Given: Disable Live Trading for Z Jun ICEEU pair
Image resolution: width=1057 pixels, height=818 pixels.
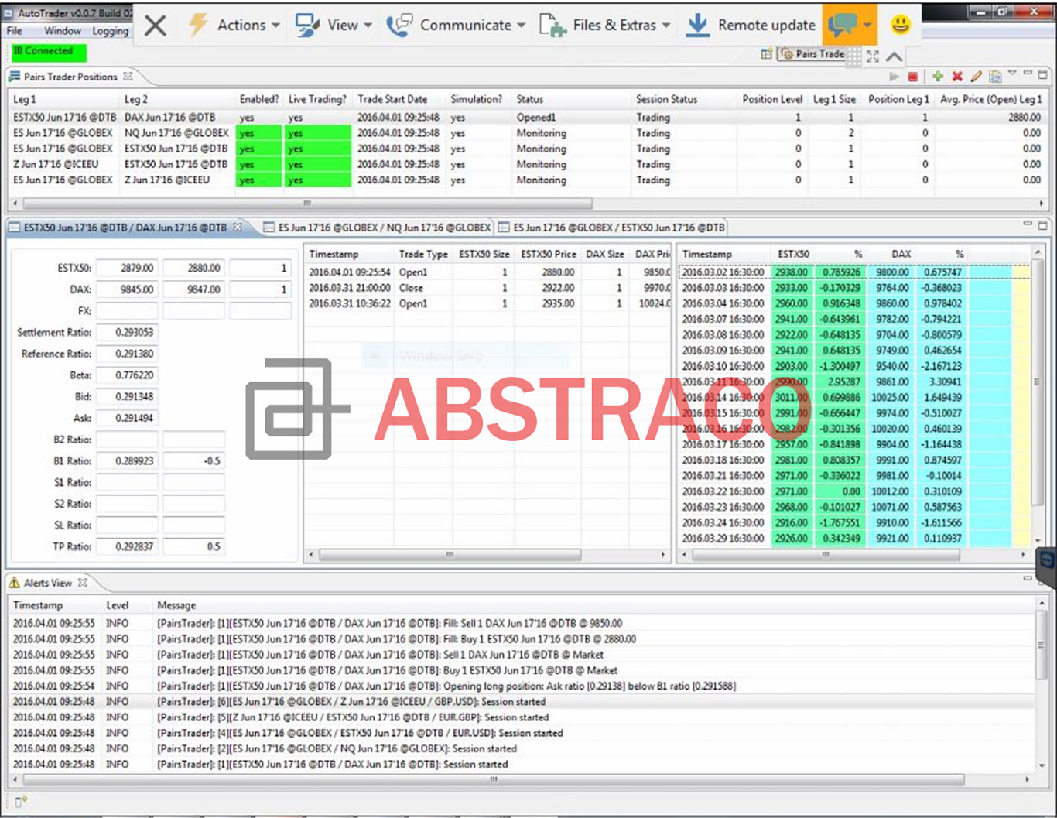Looking at the screenshot, I should [316, 164].
